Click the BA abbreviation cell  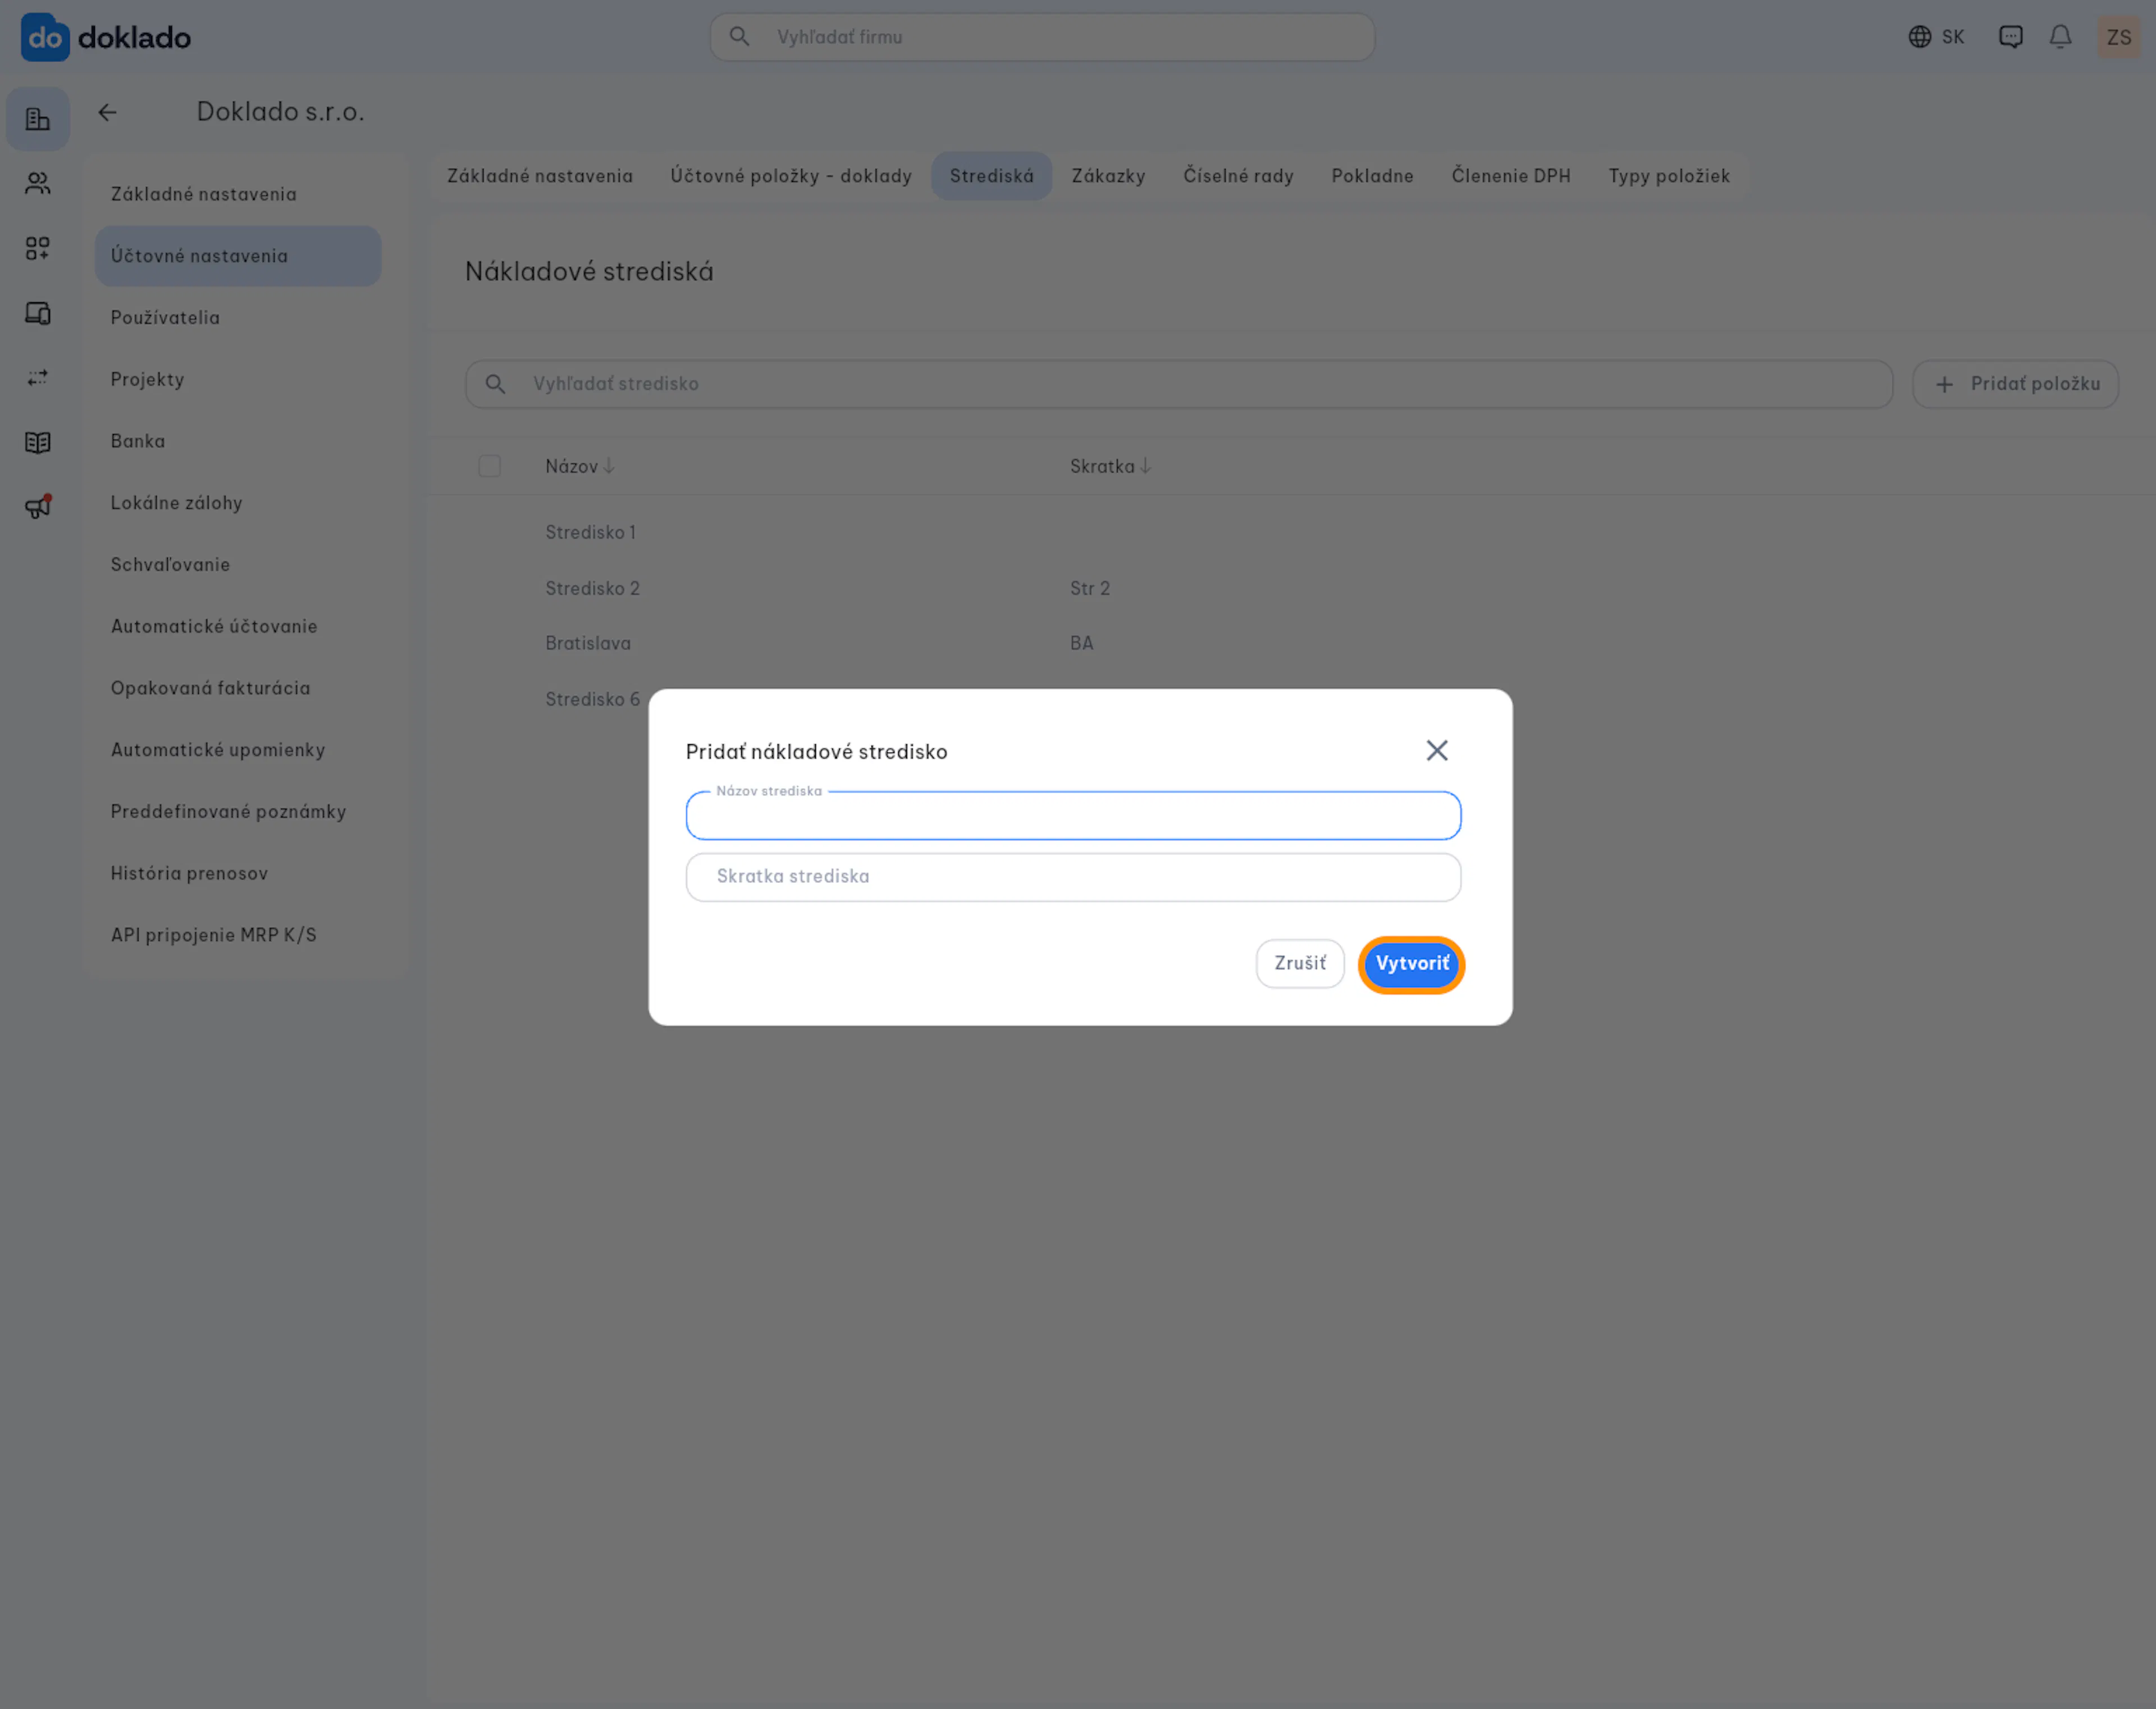click(1081, 644)
